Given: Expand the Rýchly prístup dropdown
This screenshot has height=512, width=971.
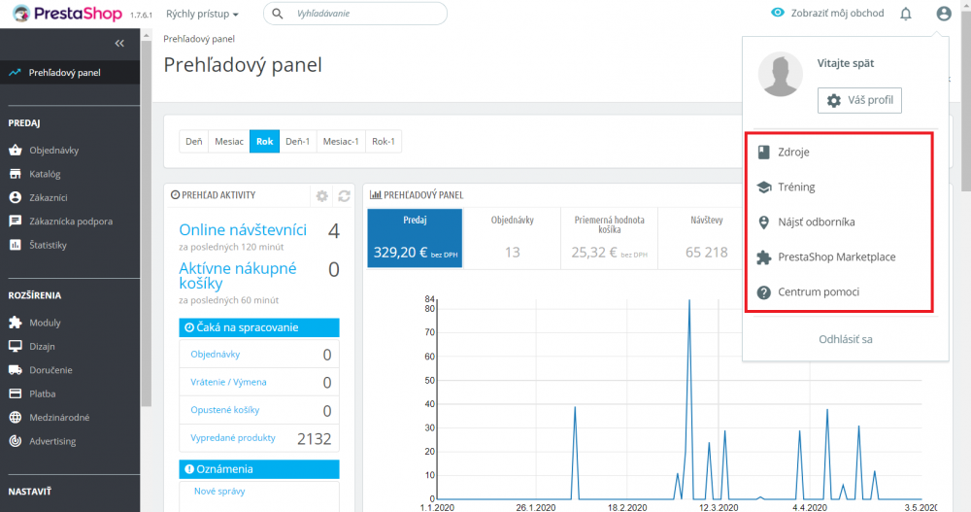Looking at the screenshot, I should pos(202,14).
